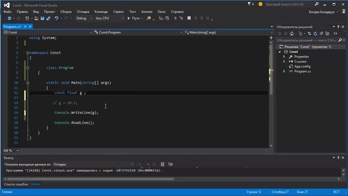
Task: Click Home icon in Solution Explorer toolbar
Action: tap(291, 34)
